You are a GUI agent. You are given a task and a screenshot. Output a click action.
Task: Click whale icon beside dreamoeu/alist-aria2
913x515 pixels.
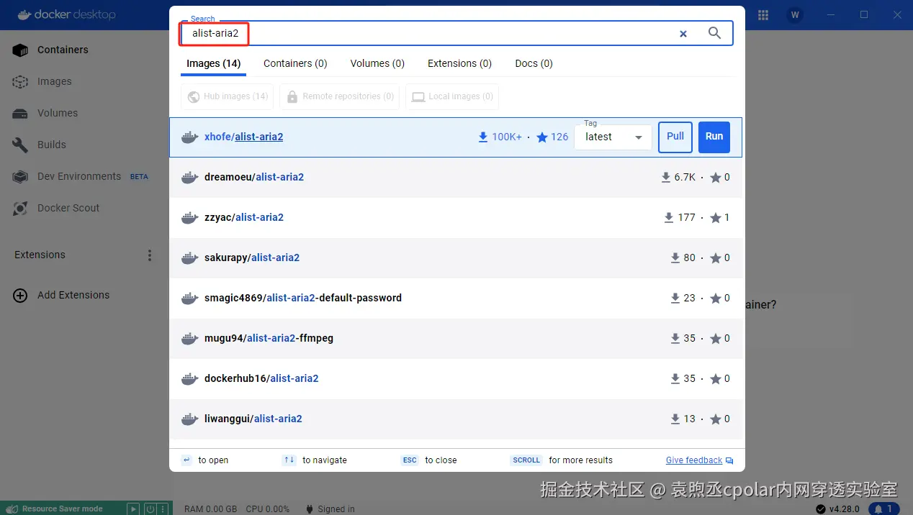(189, 177)
